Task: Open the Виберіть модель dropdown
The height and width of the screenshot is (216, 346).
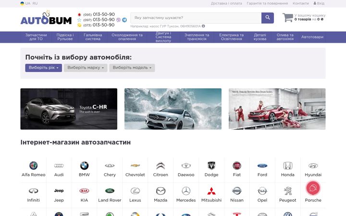Action: [132, 68]
